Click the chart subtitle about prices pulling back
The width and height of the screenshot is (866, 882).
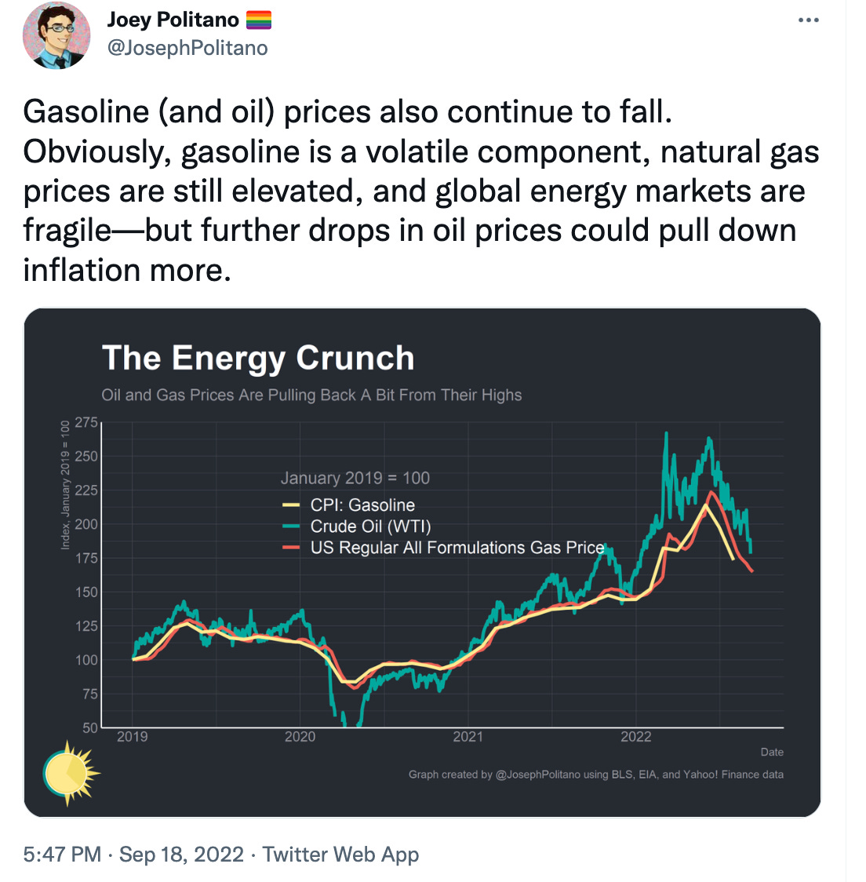pos(311,395)
